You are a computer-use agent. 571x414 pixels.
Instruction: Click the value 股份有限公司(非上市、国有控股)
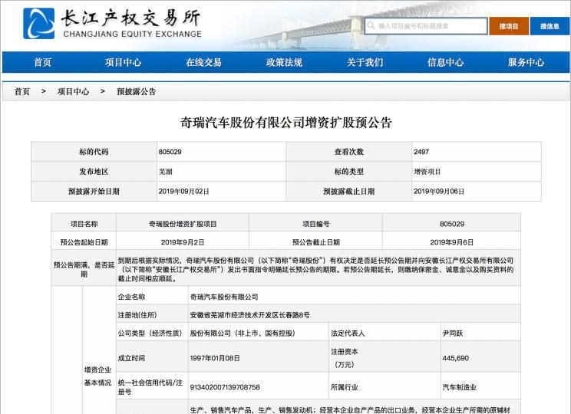click(243, 333)
